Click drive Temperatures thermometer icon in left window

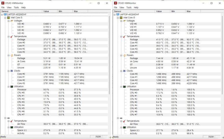[12, 121]
